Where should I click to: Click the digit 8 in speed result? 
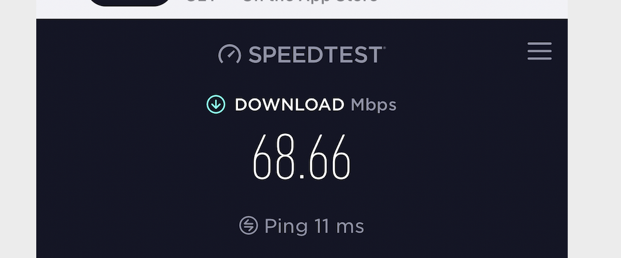[x=285, y=157]
